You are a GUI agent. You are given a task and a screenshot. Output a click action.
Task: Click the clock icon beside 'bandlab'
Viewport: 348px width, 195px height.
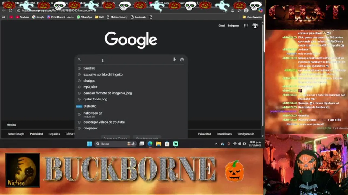[x=79, y=68]
